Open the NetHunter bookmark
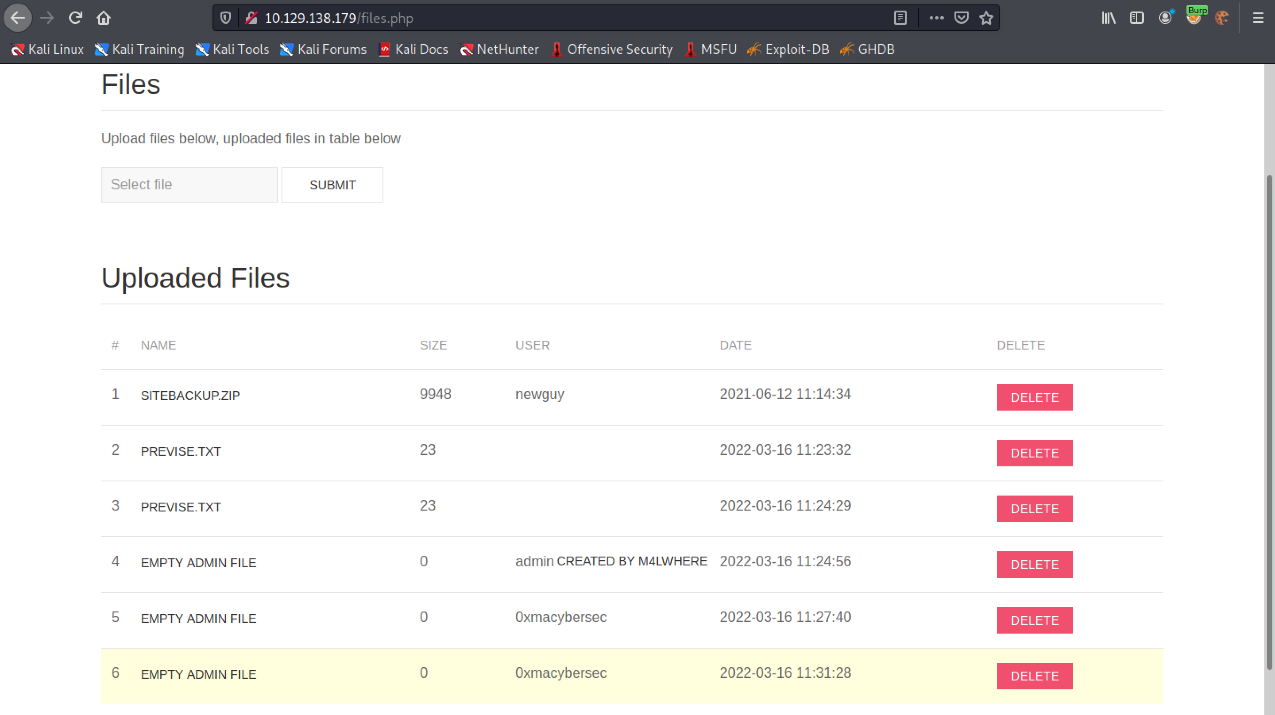This screenshot has width=1275, height=715. tap(499, 50)
